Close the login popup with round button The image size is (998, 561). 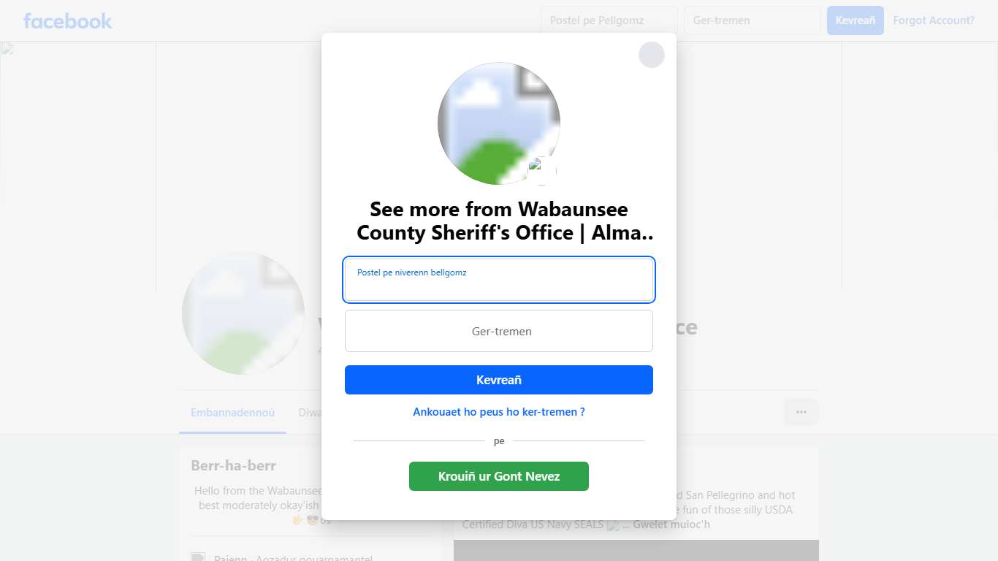[651, 55]
